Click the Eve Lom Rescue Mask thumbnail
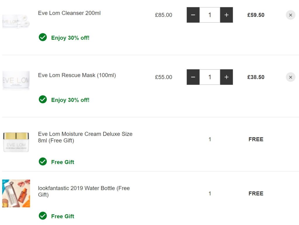The image size is (299, 225). [16, 80]
